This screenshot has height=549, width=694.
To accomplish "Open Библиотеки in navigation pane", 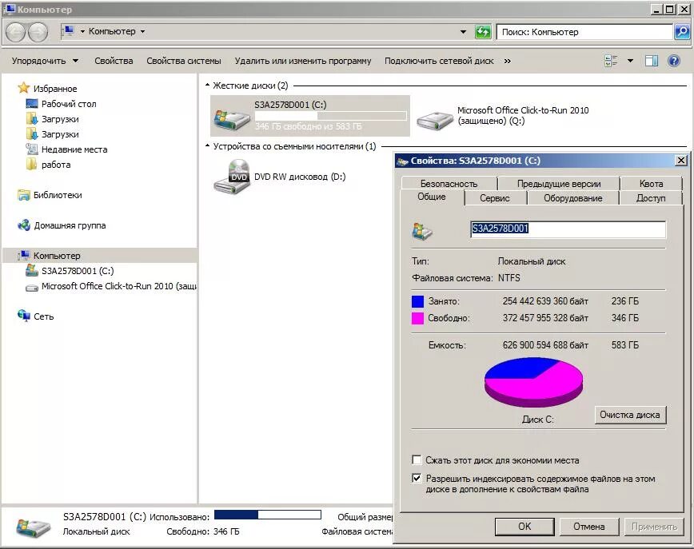I will point(58,195).
